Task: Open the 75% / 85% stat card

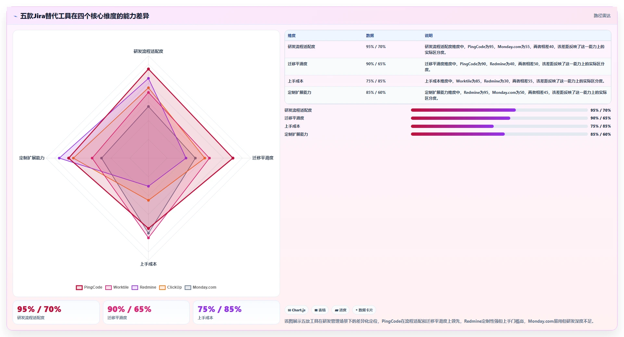Action: pos(236,312)
